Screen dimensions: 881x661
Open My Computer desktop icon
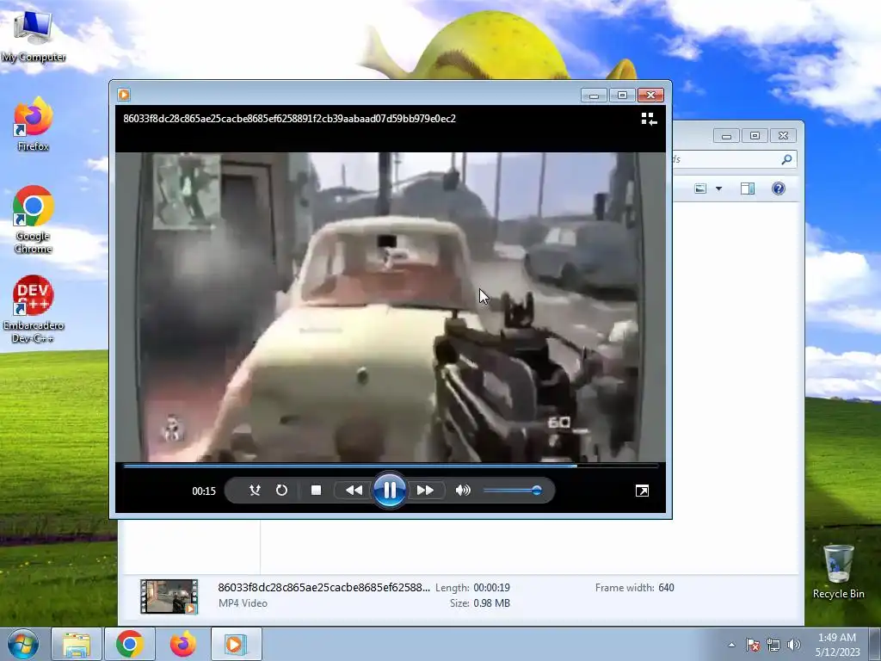[x=34, y=34]
